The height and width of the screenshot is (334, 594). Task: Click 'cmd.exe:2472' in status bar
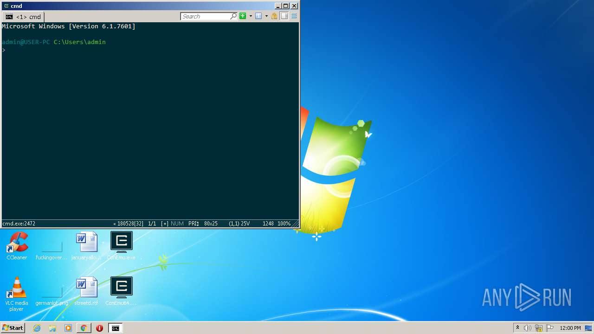(x=19, y=224)
